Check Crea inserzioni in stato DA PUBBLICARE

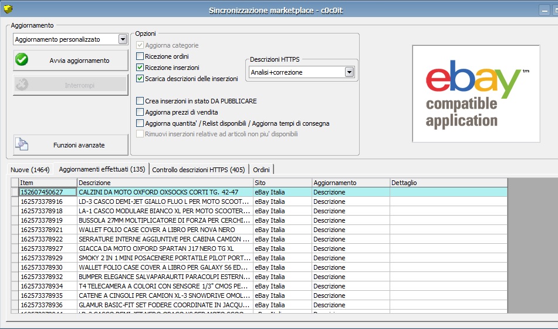pyautogui.click(x=140, y=101)
